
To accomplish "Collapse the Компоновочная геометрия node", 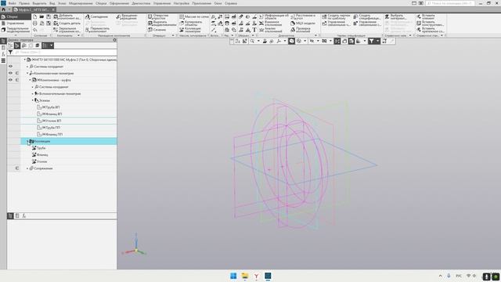I will click(27, 73).
